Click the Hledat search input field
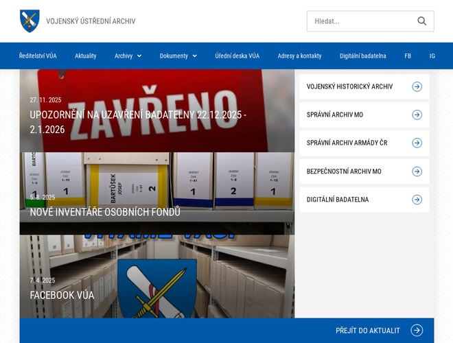The image size is (453, 343). coord(360,21)
